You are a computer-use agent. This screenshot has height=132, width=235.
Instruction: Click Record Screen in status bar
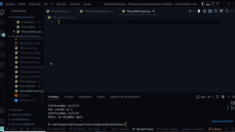tap(143, 129)
